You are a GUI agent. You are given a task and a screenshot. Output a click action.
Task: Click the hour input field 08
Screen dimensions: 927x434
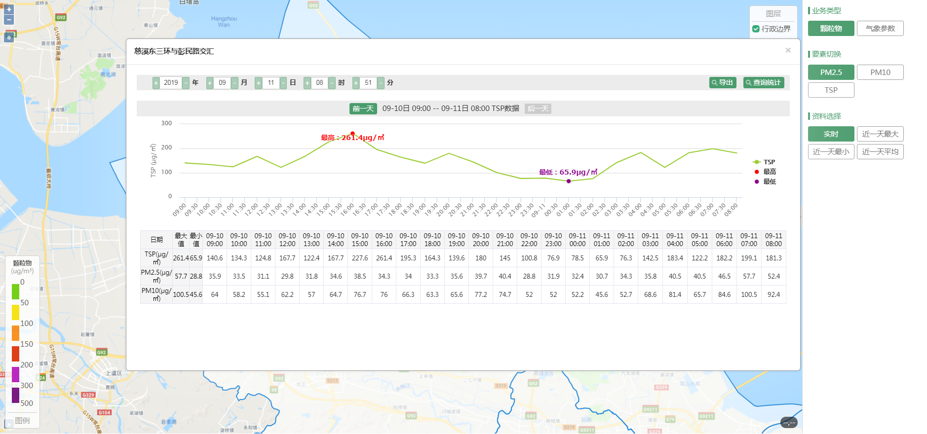point(319,83)
